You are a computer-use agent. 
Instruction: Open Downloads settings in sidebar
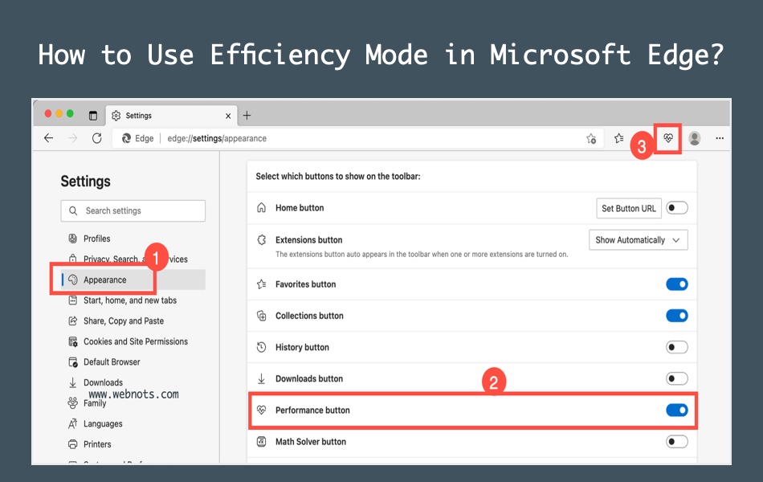103,382
